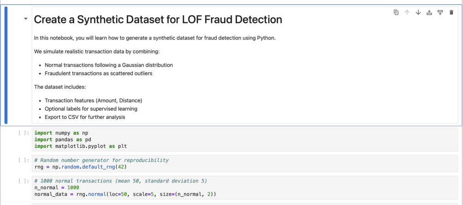The width and height of the screenshot is (463, 205).
Task: Move the cell down with arrow icon
Action: point(418,12)
